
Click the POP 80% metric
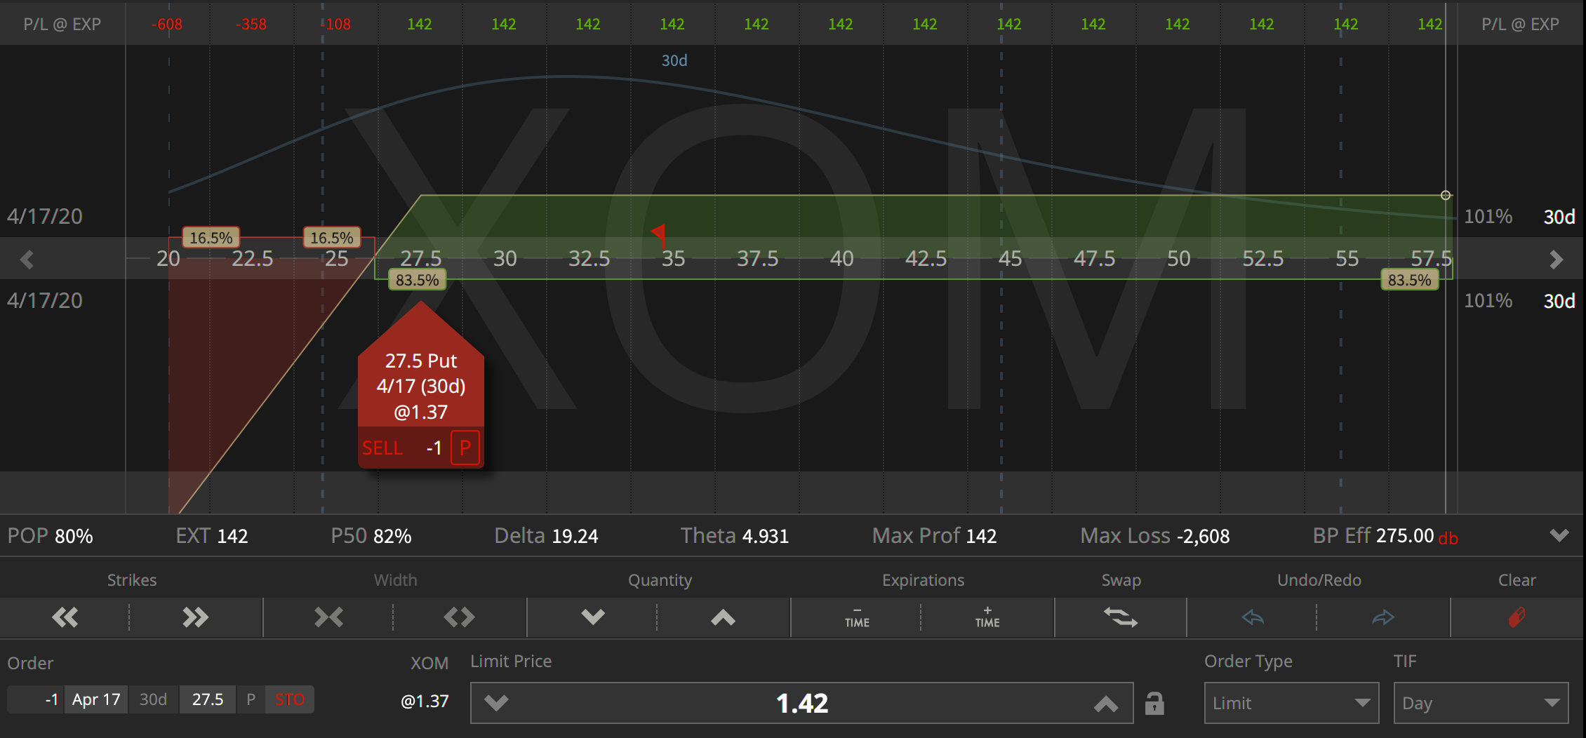[50, 536]
